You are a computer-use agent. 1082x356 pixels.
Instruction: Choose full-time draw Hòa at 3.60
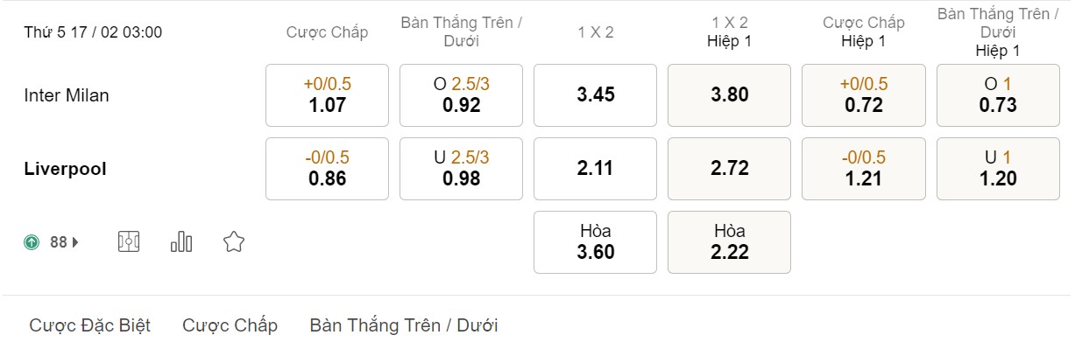click(595, 242)
